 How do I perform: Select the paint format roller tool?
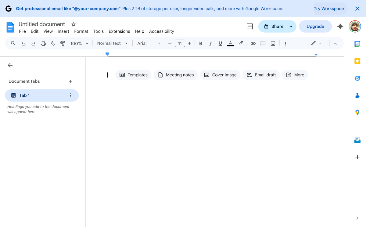63,44
